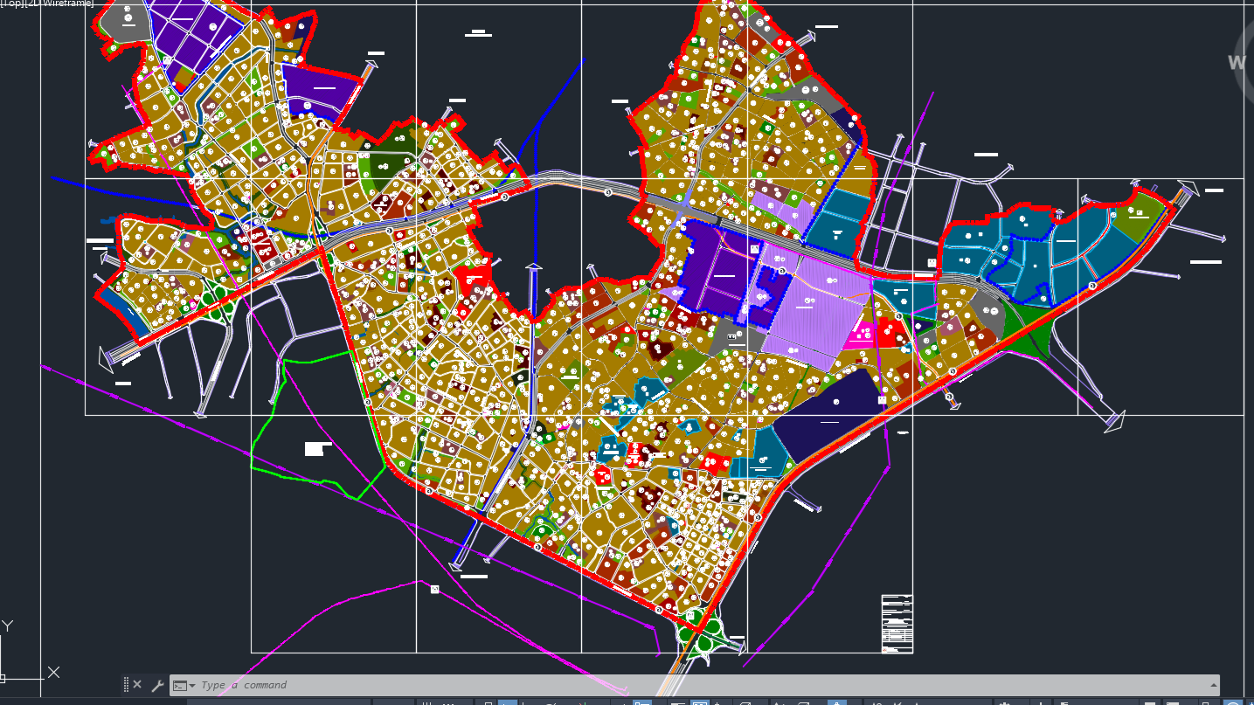Close the command line window with X
1254x705 pixels.
click(137, 685)
